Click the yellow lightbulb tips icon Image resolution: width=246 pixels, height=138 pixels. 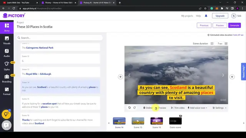point(6,114)
